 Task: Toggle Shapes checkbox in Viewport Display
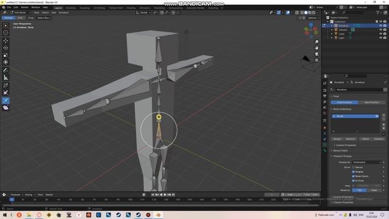point(353,172)
